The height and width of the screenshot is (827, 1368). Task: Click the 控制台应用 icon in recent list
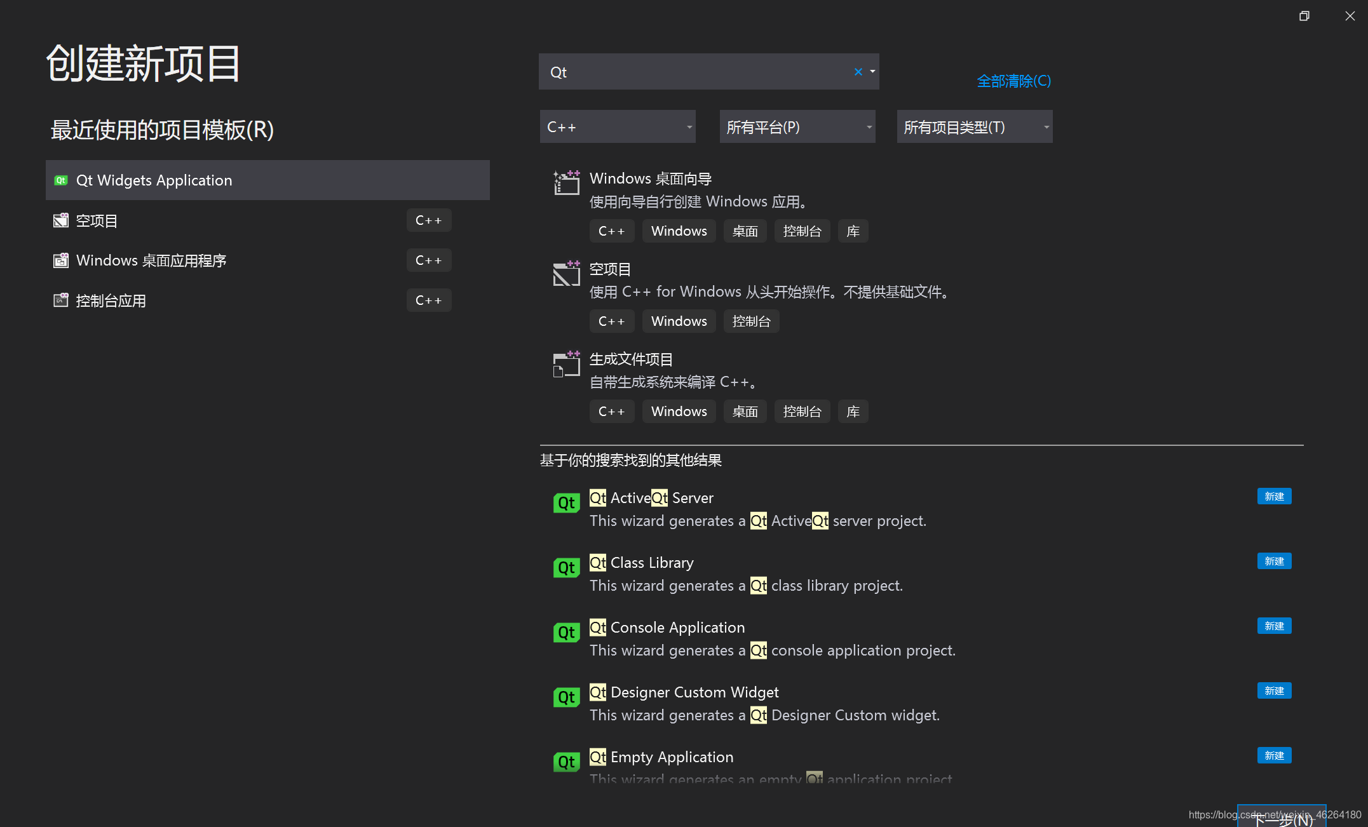61,300
